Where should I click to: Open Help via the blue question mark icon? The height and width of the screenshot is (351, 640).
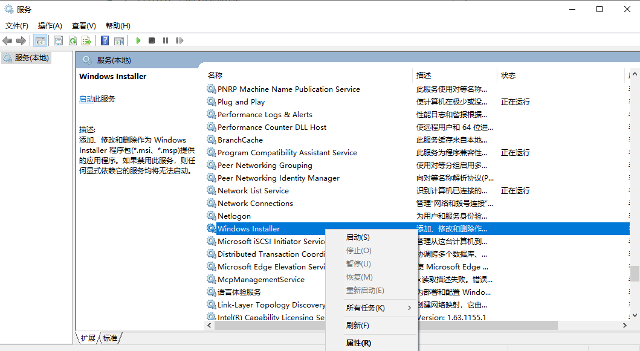click(104, 40)
